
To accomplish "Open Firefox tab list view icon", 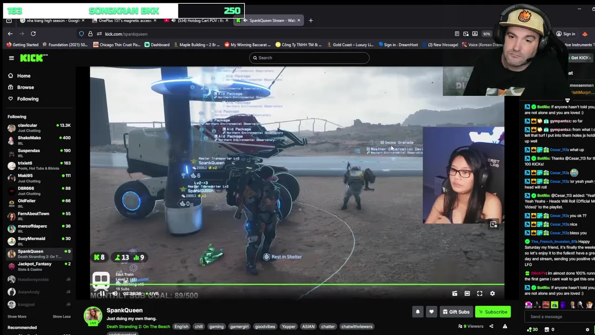I will pyautogui.click(x=9, y=20).
